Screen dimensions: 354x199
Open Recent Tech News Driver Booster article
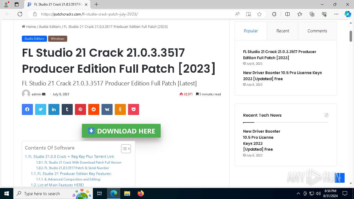click(262, 140)
